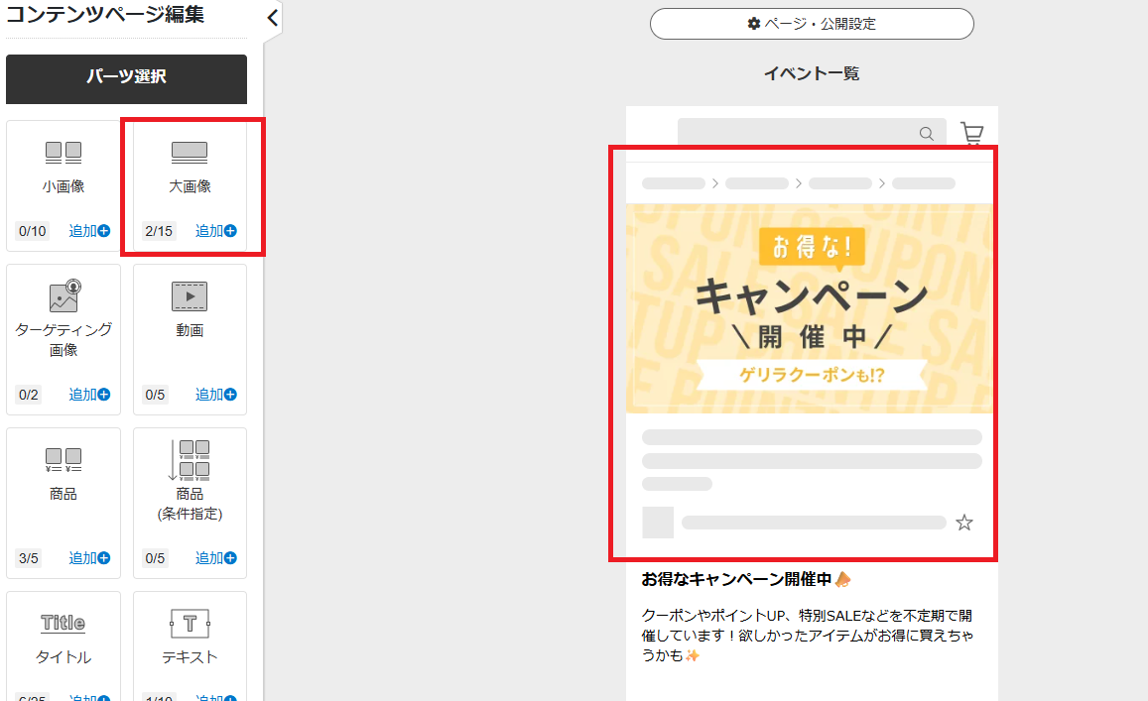Image resolution: width=1148 pixels, height=701 pixels.
Task: Add a ターゲティング画像 via 追加
Action: [89, 395]
